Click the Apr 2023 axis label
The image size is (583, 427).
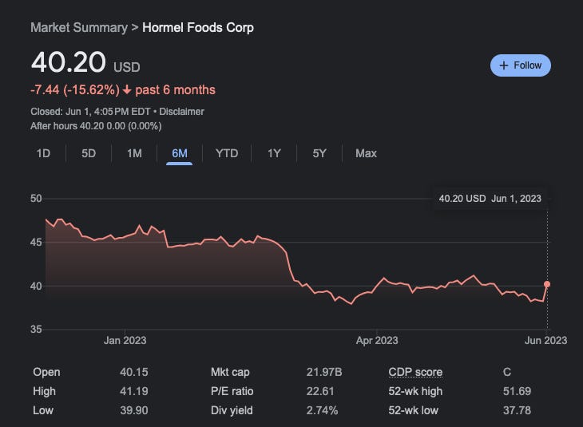(377, 341)
